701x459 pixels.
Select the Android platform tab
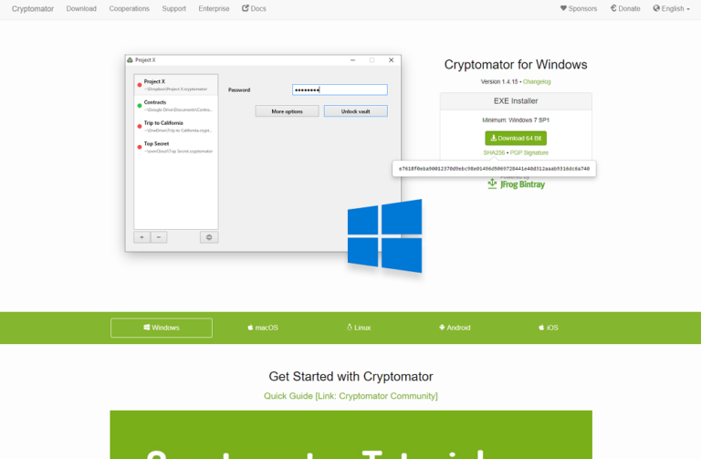[455, 328]
